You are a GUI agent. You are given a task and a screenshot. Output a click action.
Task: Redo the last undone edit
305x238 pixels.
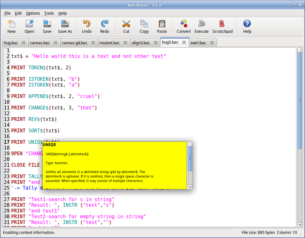[x=105, y=26]
